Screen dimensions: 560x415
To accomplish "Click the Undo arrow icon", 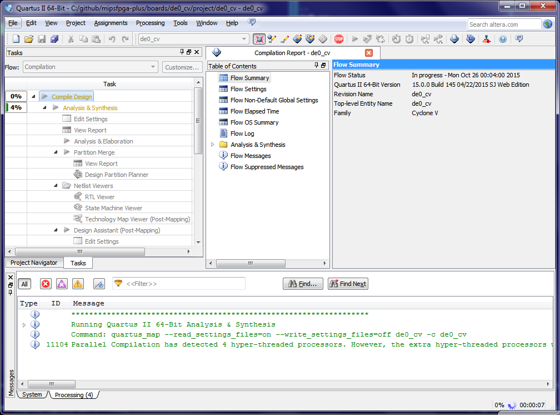I will (x=112, y=38).
